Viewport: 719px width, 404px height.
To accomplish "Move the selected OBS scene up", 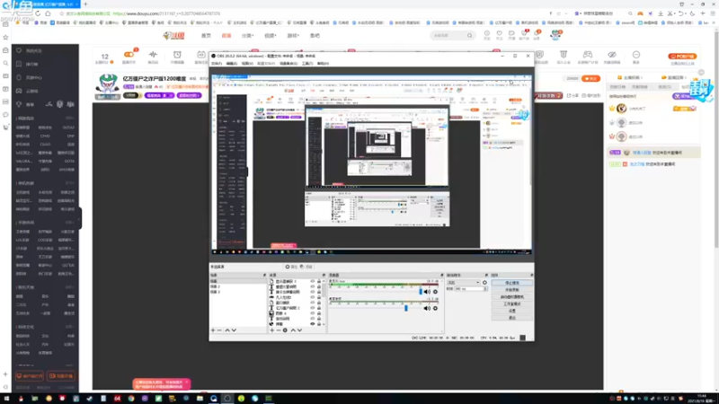I will (227, 330).
